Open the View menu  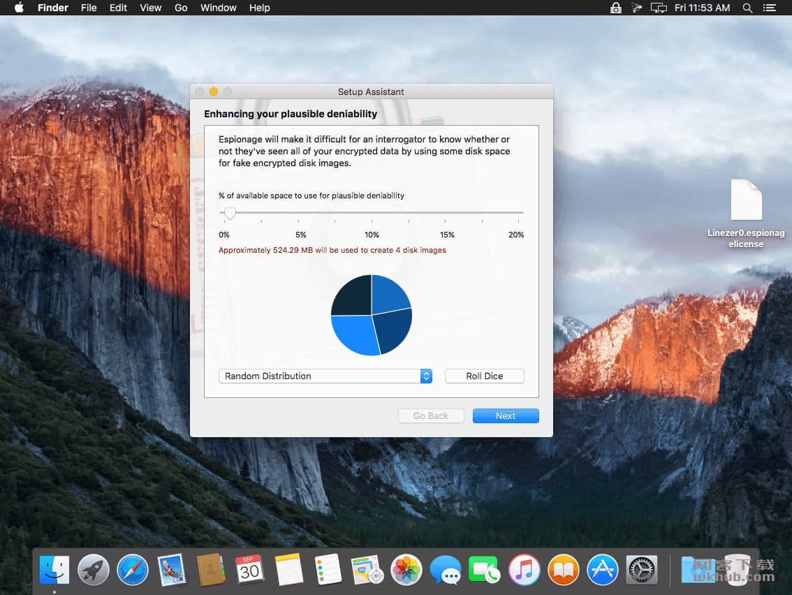click(151, 8)
